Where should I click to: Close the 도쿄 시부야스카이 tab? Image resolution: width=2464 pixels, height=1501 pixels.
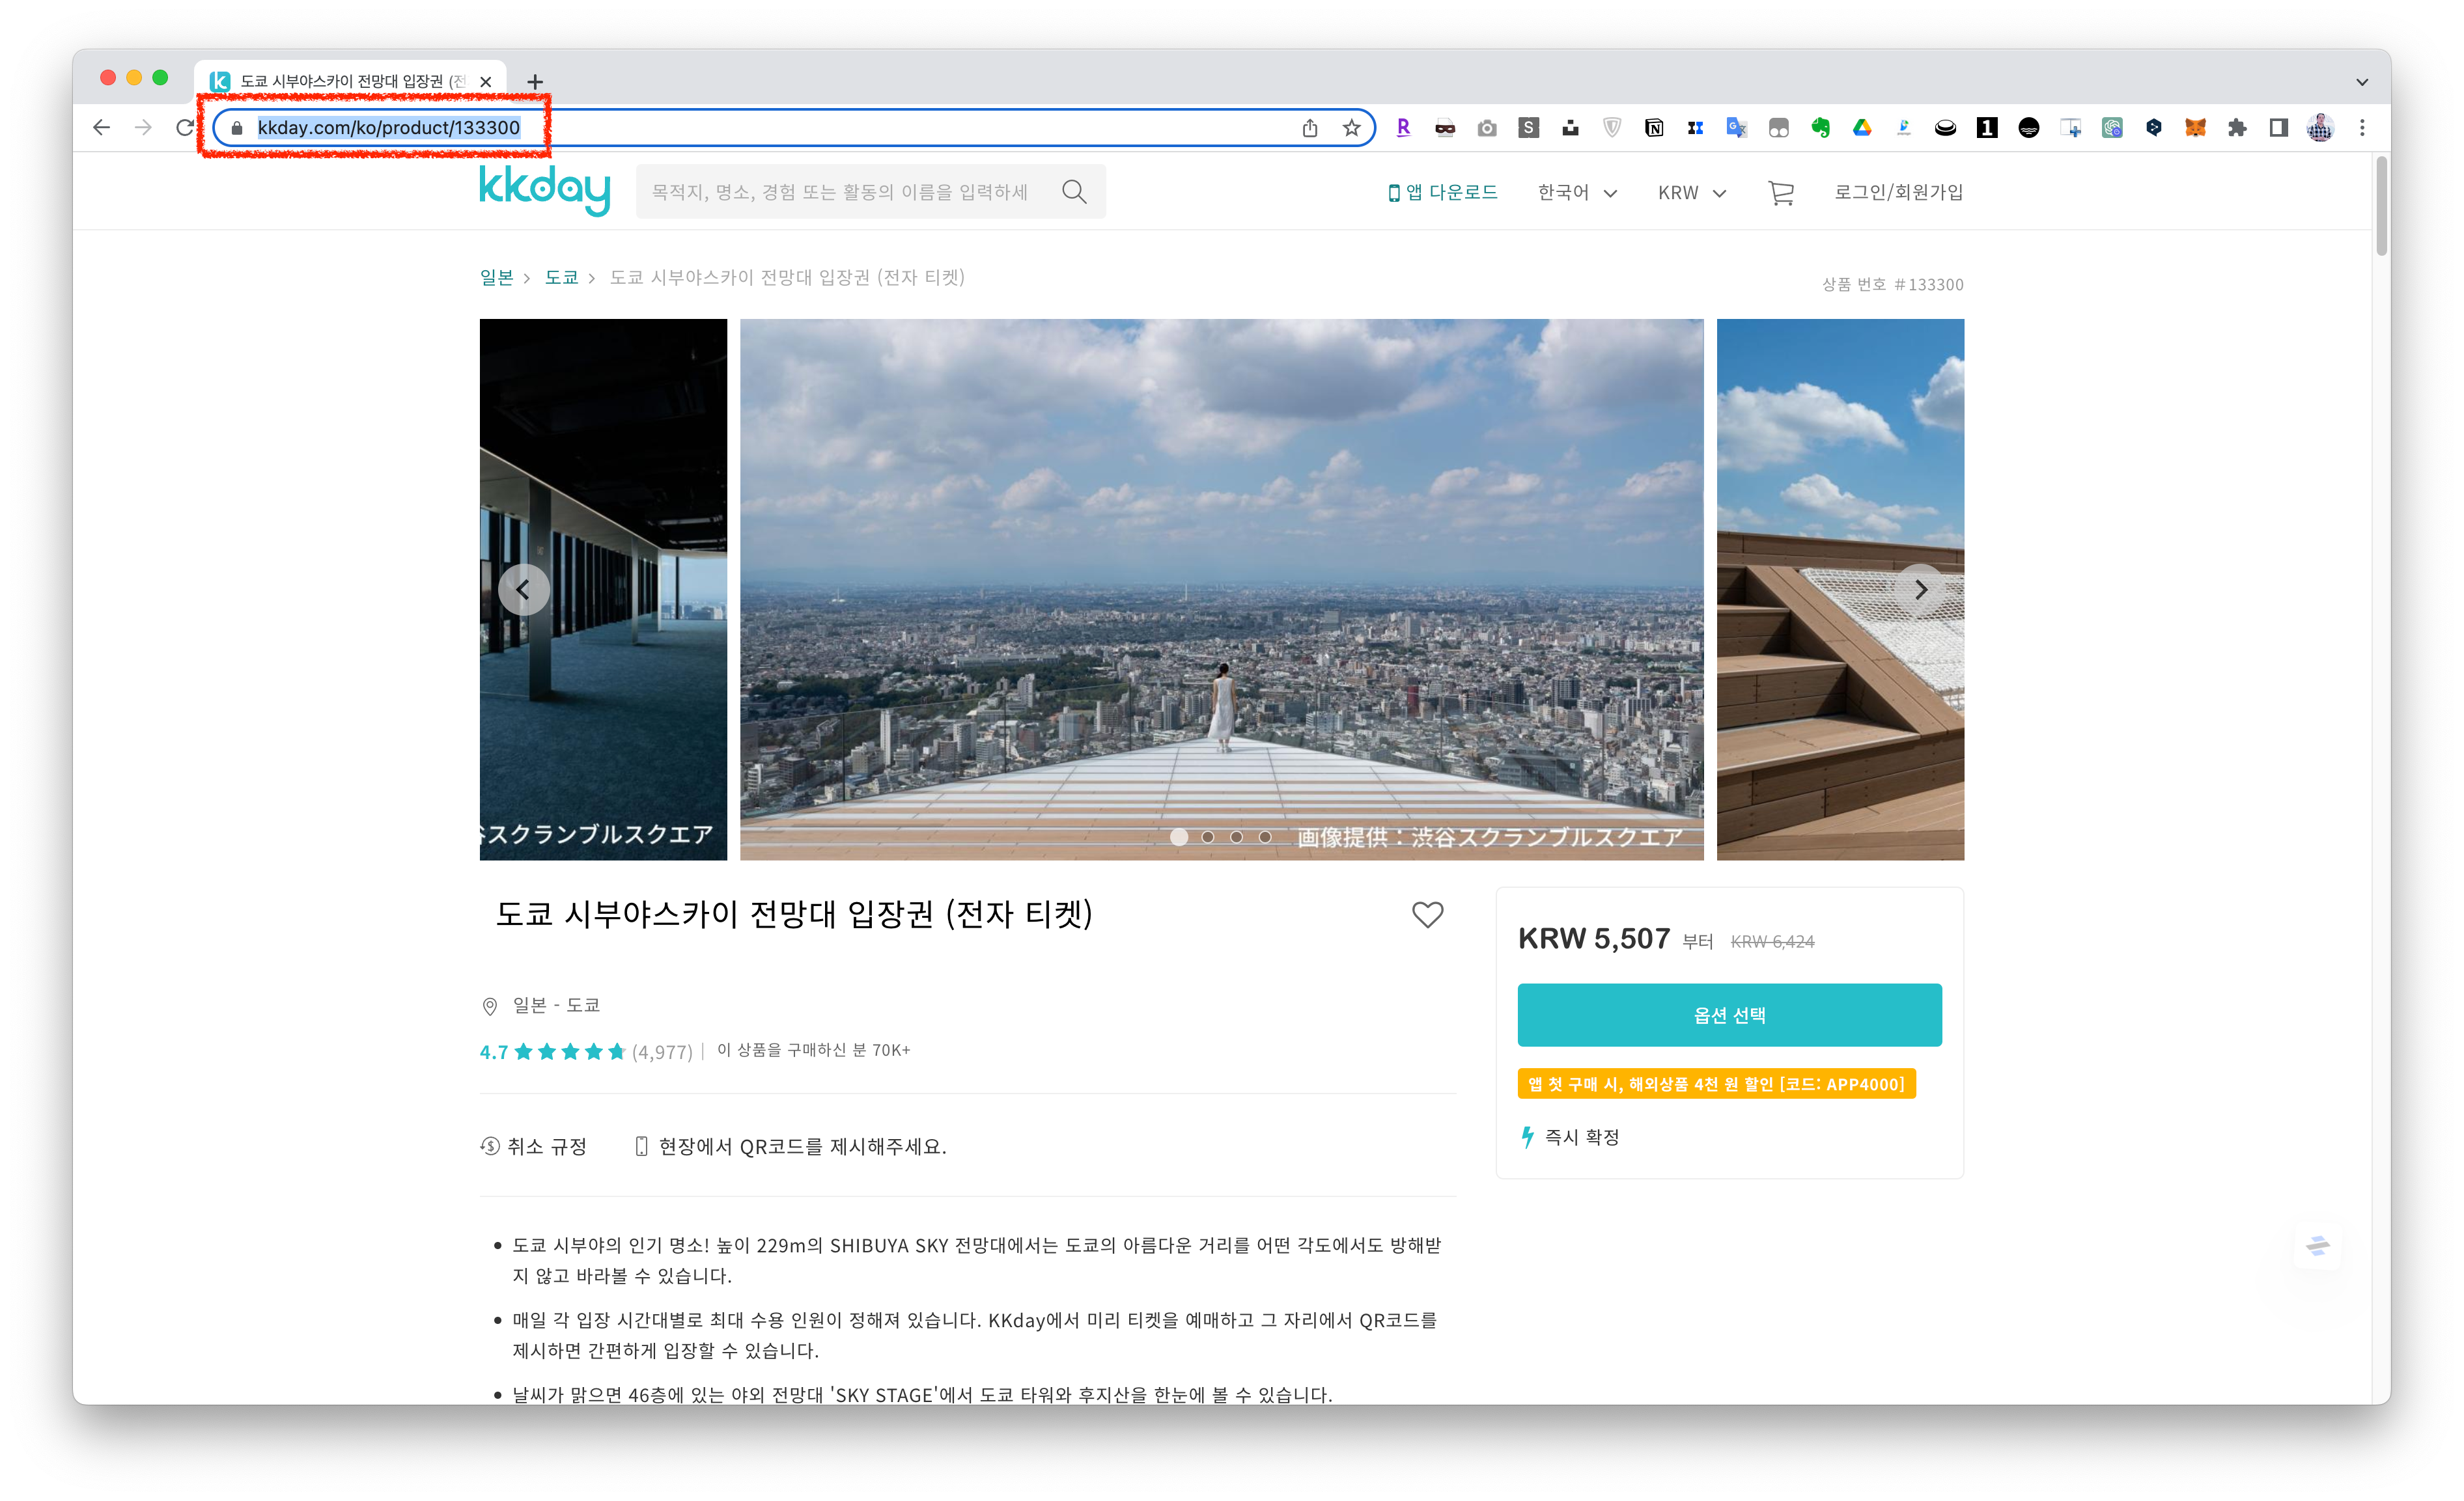click(486, 82)
